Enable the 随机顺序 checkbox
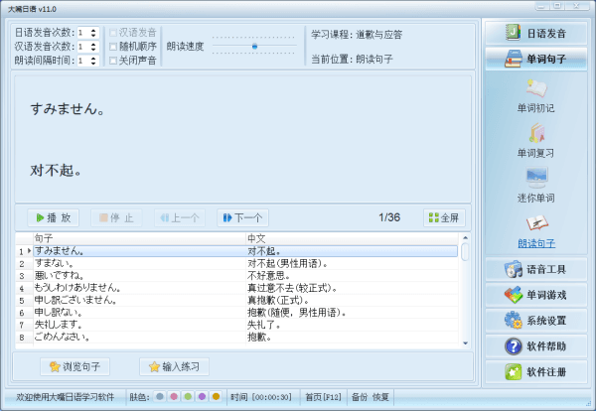Viewport: 596px width, 411px height. coord(113,46)
